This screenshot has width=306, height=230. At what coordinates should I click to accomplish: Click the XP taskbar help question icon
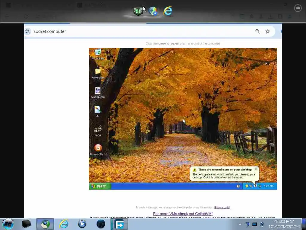238,186
